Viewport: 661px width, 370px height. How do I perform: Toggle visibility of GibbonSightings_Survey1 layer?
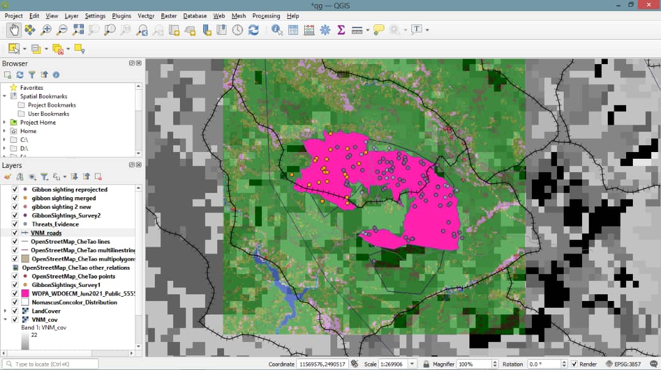pyautogui.click(x=15, y=285)
